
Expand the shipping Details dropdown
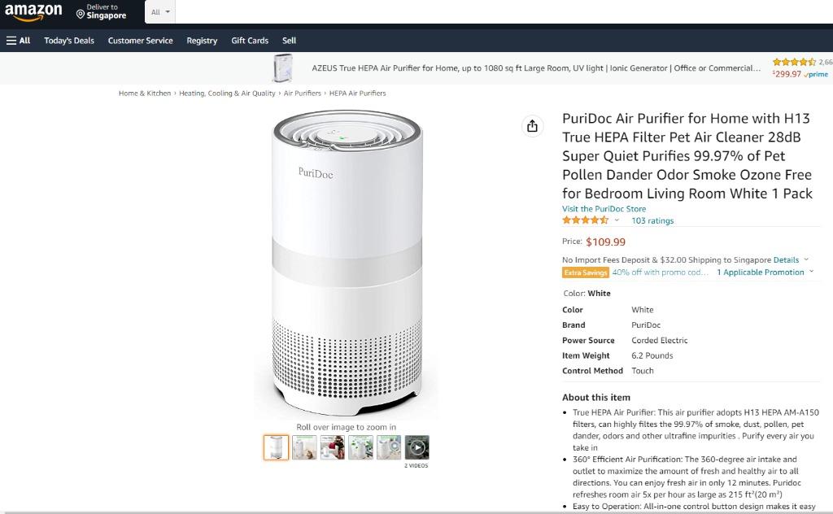click(x=791, y=260)
